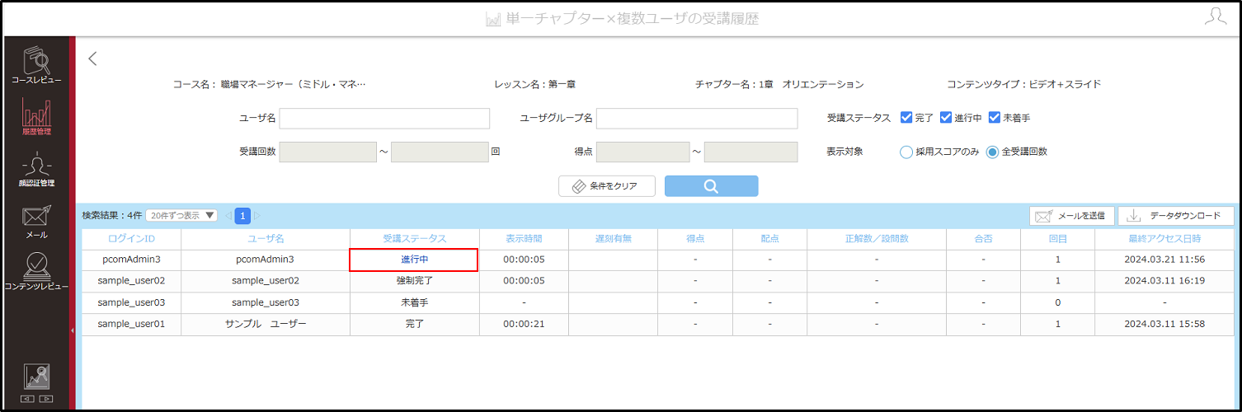
Task: Click the 未着手 status cell for sample_user03
Action: click(x=415, y=302)
